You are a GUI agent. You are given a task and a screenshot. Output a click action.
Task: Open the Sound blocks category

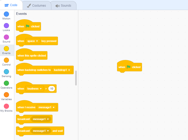6,37
